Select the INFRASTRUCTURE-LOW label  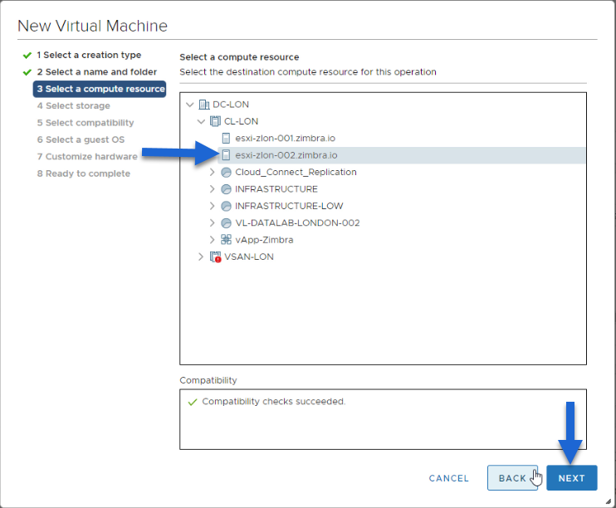pos(289,206)
